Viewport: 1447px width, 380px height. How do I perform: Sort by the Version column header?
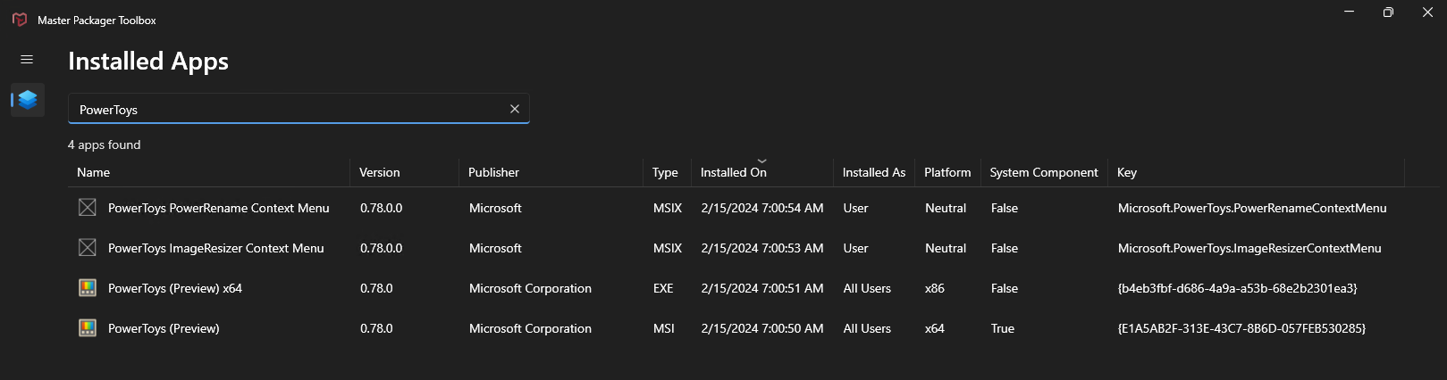[x=405, y=172]
